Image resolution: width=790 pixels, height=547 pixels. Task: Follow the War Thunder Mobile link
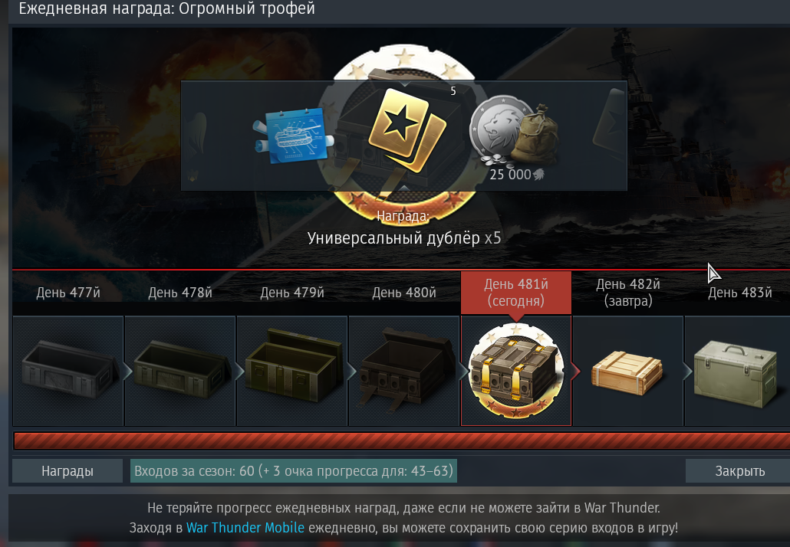pos(245,528)
